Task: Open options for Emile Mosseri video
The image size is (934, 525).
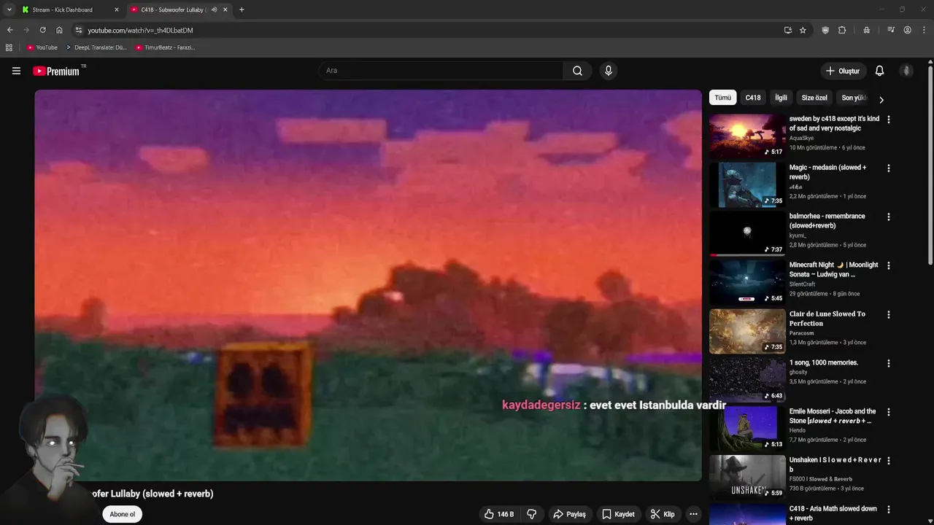Action: (x=888, y=412)
